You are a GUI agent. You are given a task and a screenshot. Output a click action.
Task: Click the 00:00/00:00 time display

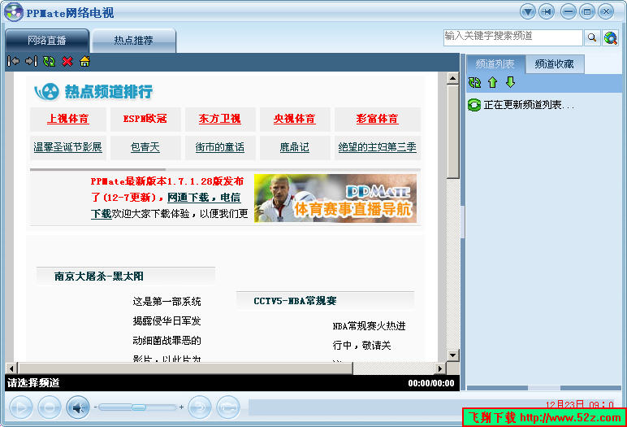(x=431, y=383)
